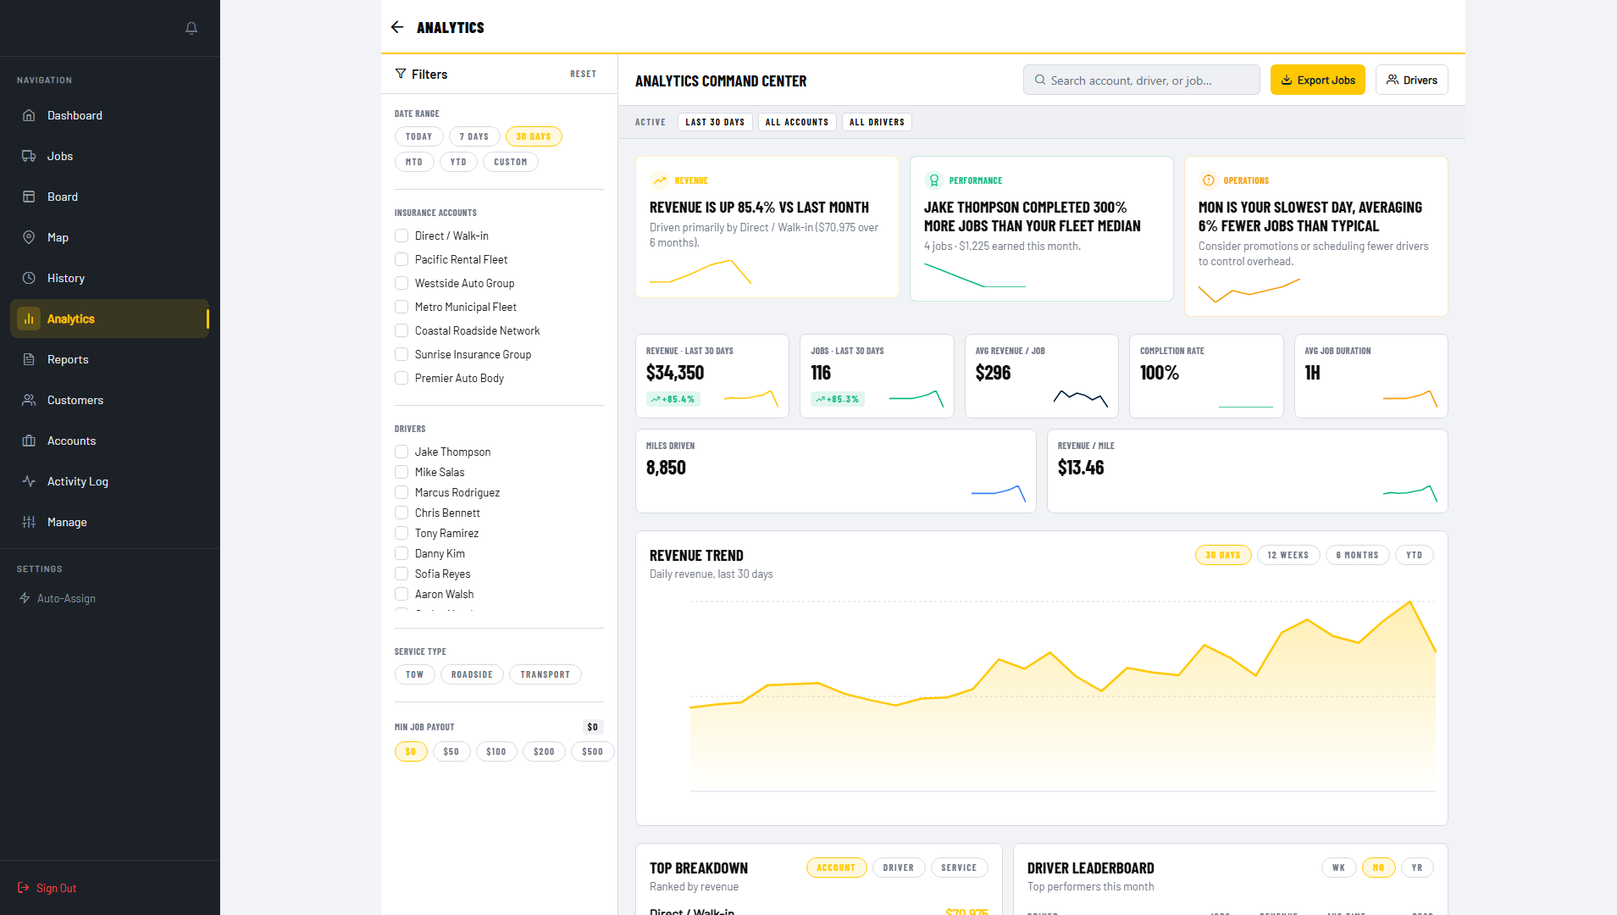The image size is (1617, 915).
Task: Click the Revenue insight trend icon
Action: click(659, 180)
